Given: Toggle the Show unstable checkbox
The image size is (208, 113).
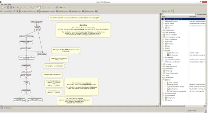Looking at the screenshot, I should (196, 14).
